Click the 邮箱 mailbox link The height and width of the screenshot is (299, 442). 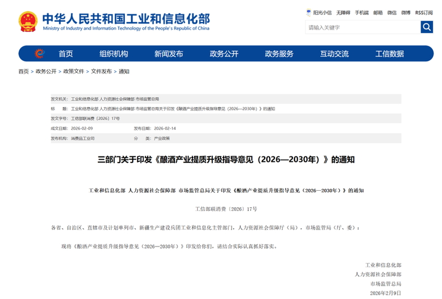[378, 13]
